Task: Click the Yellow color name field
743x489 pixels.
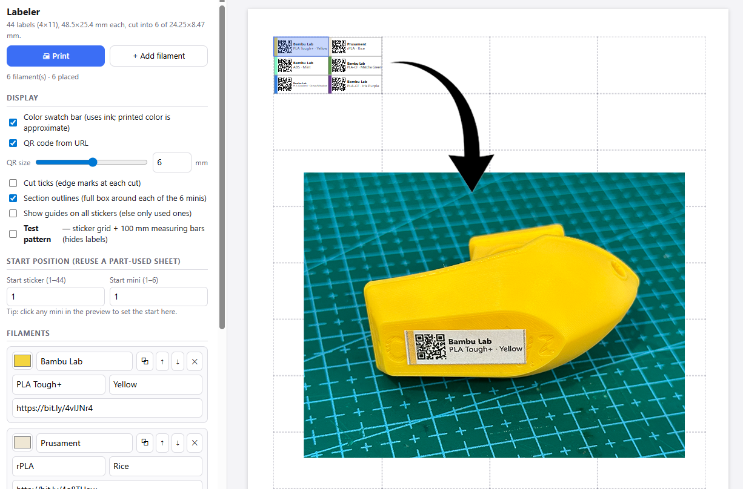Action: 156,384
